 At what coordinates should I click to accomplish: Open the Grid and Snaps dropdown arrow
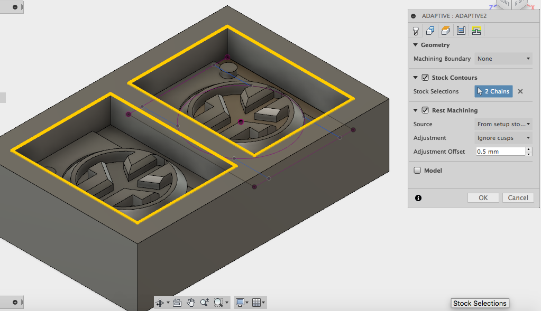(x=263, y=303)
